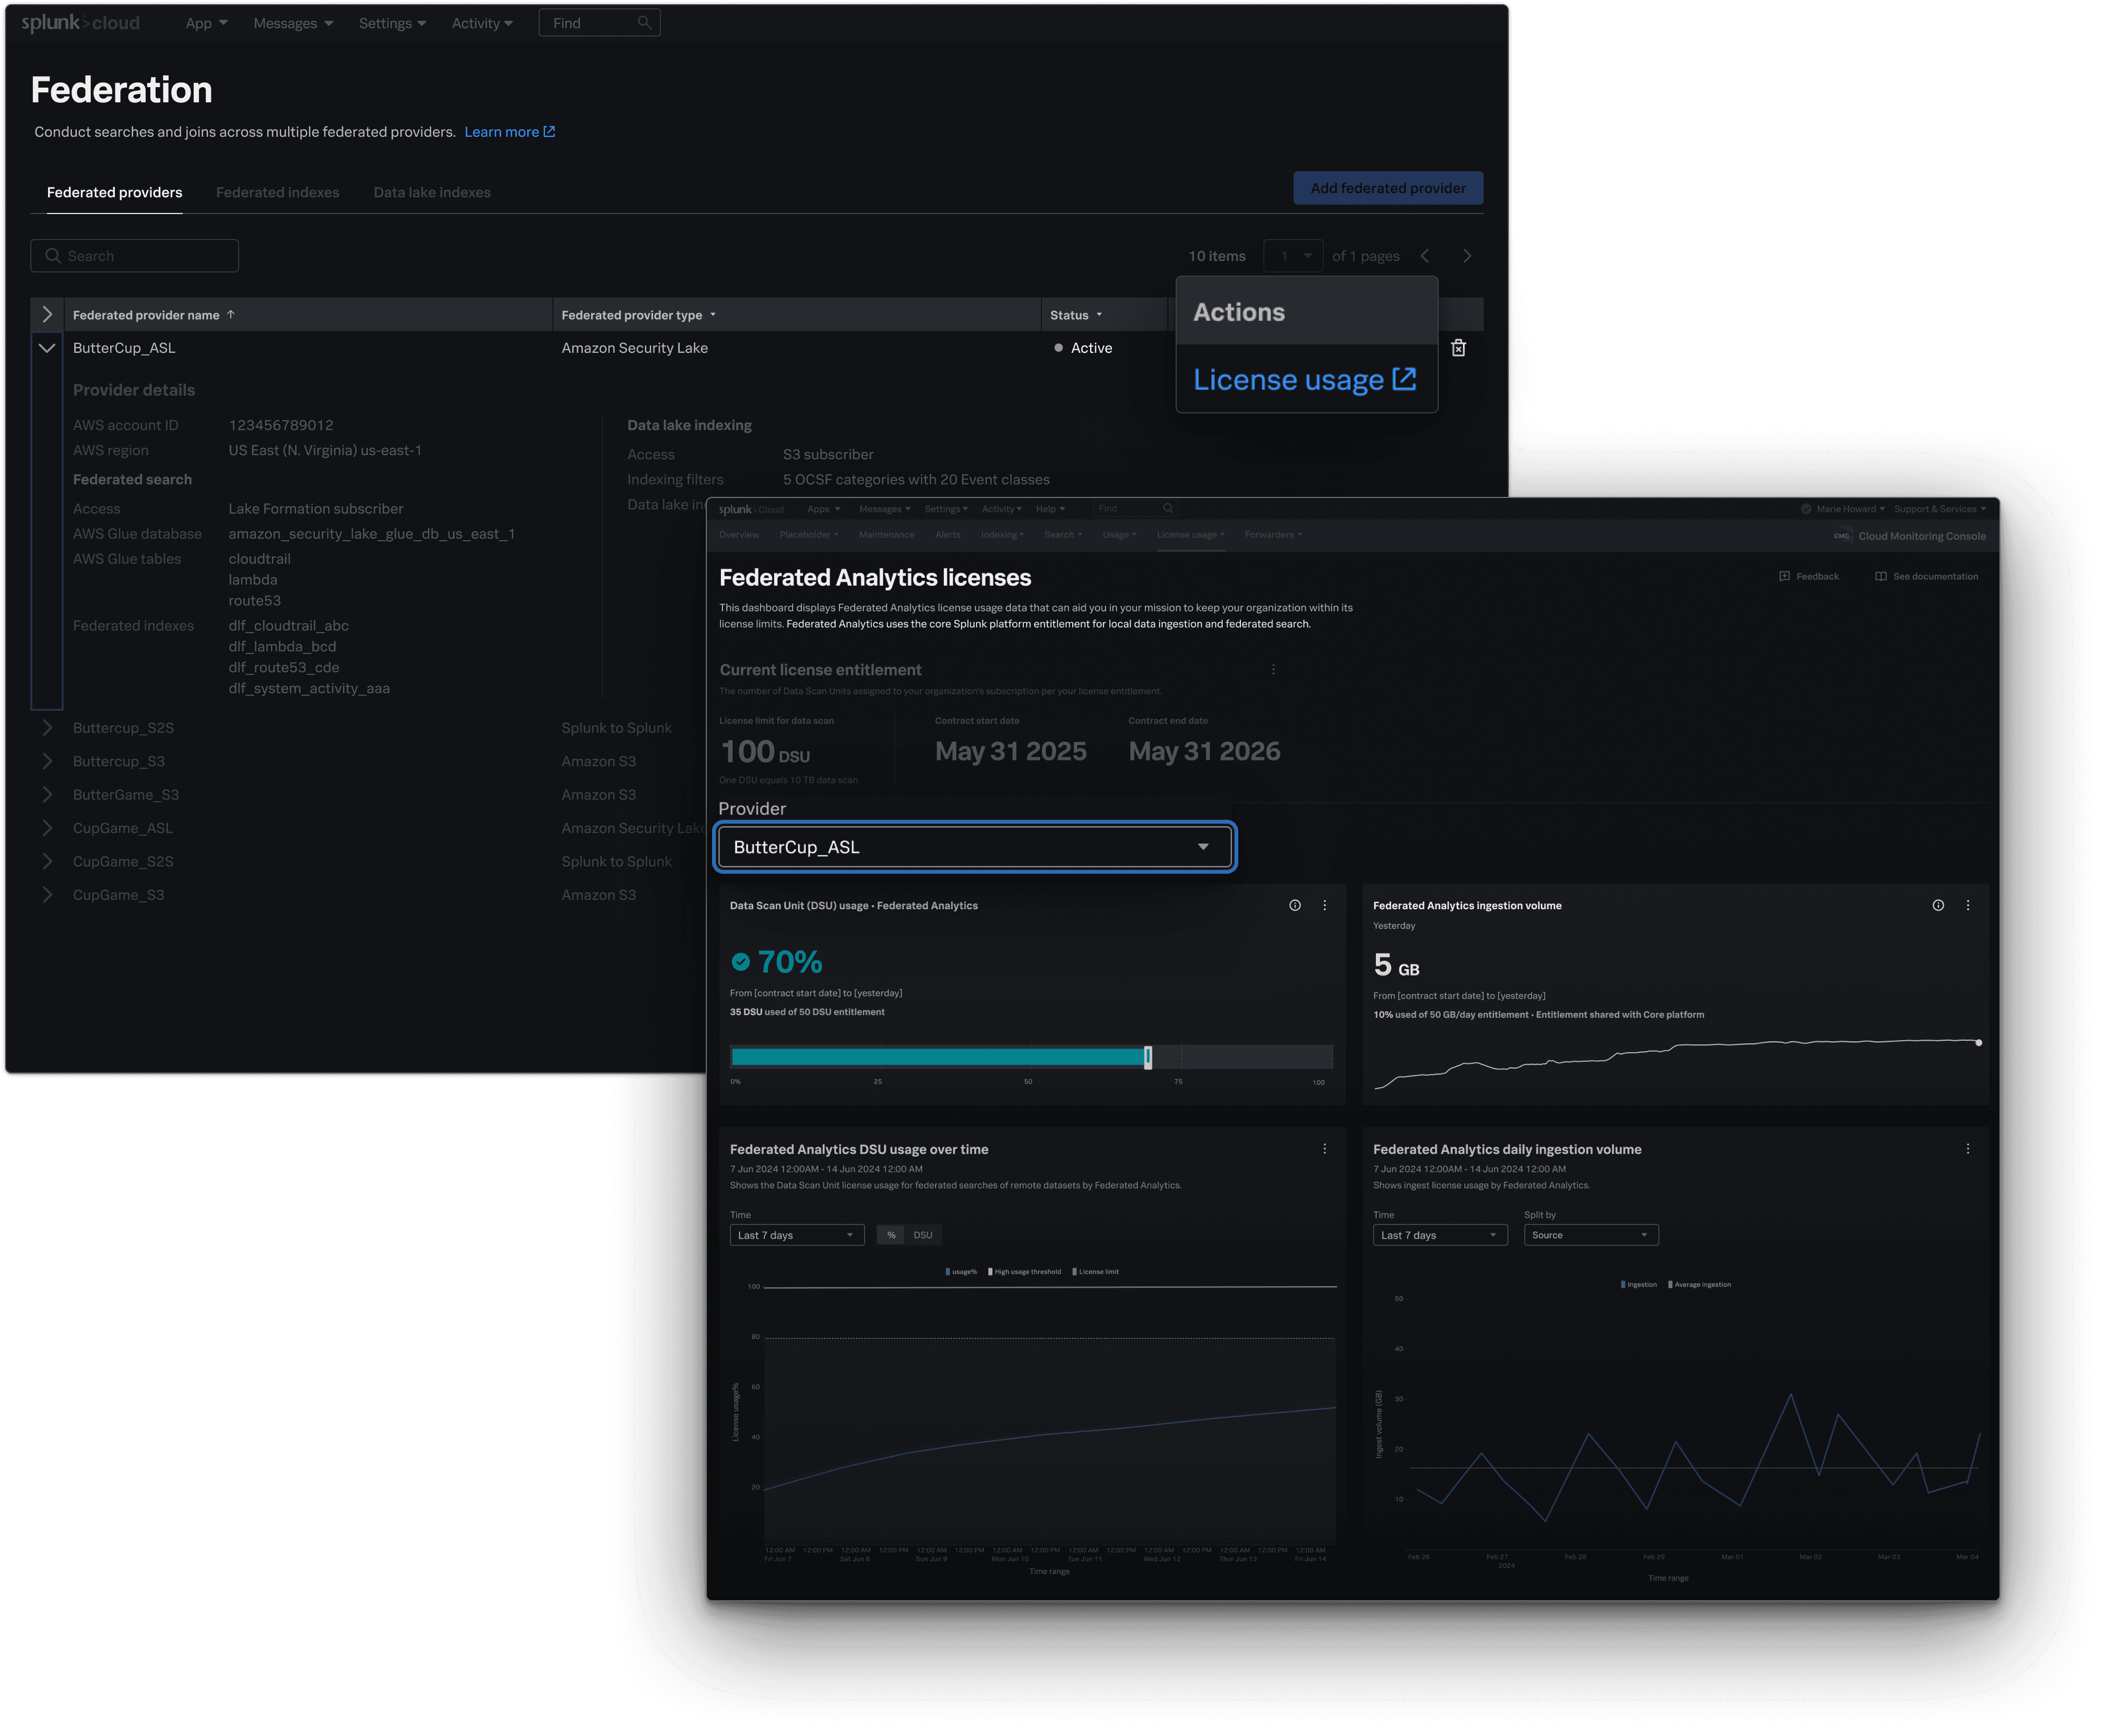The image size is (2108, 1736).
Task: Collapse the ButterCup_ASL row
Action: coord(47,348)
